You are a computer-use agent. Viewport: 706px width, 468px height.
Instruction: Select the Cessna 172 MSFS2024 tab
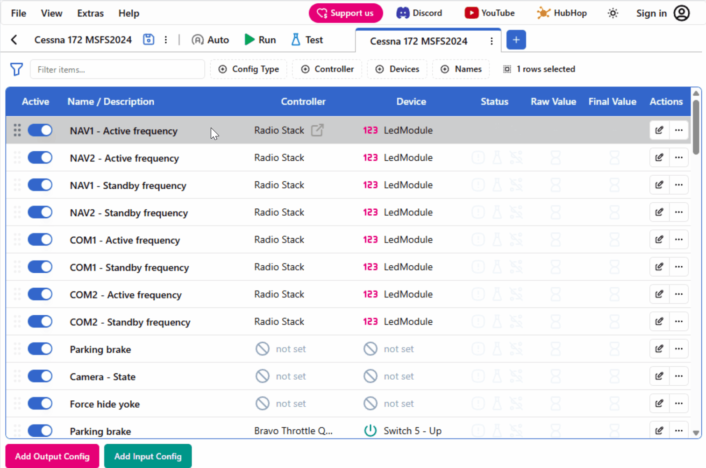coord(419,41)
